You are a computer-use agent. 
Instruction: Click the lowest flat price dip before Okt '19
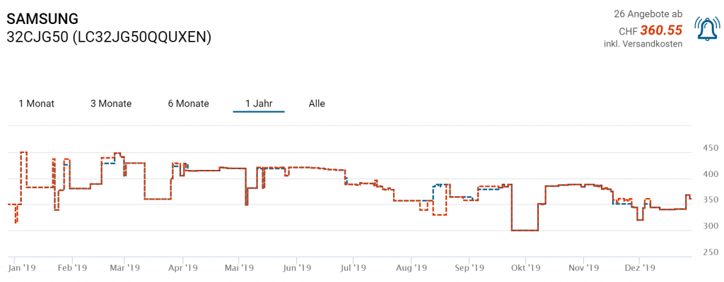[525, 230]
